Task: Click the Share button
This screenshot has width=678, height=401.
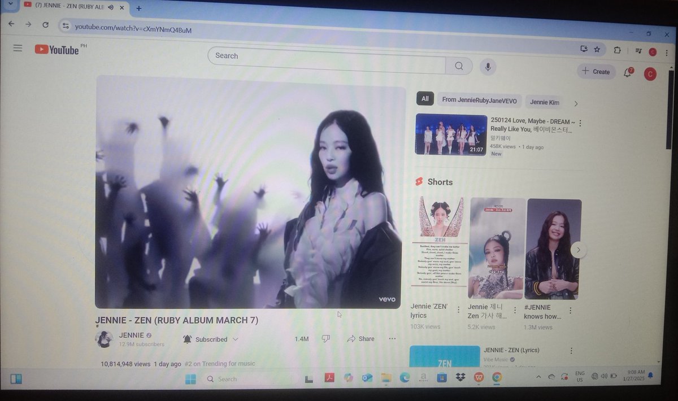Action: pyautogui.click(x=360, y=339)
